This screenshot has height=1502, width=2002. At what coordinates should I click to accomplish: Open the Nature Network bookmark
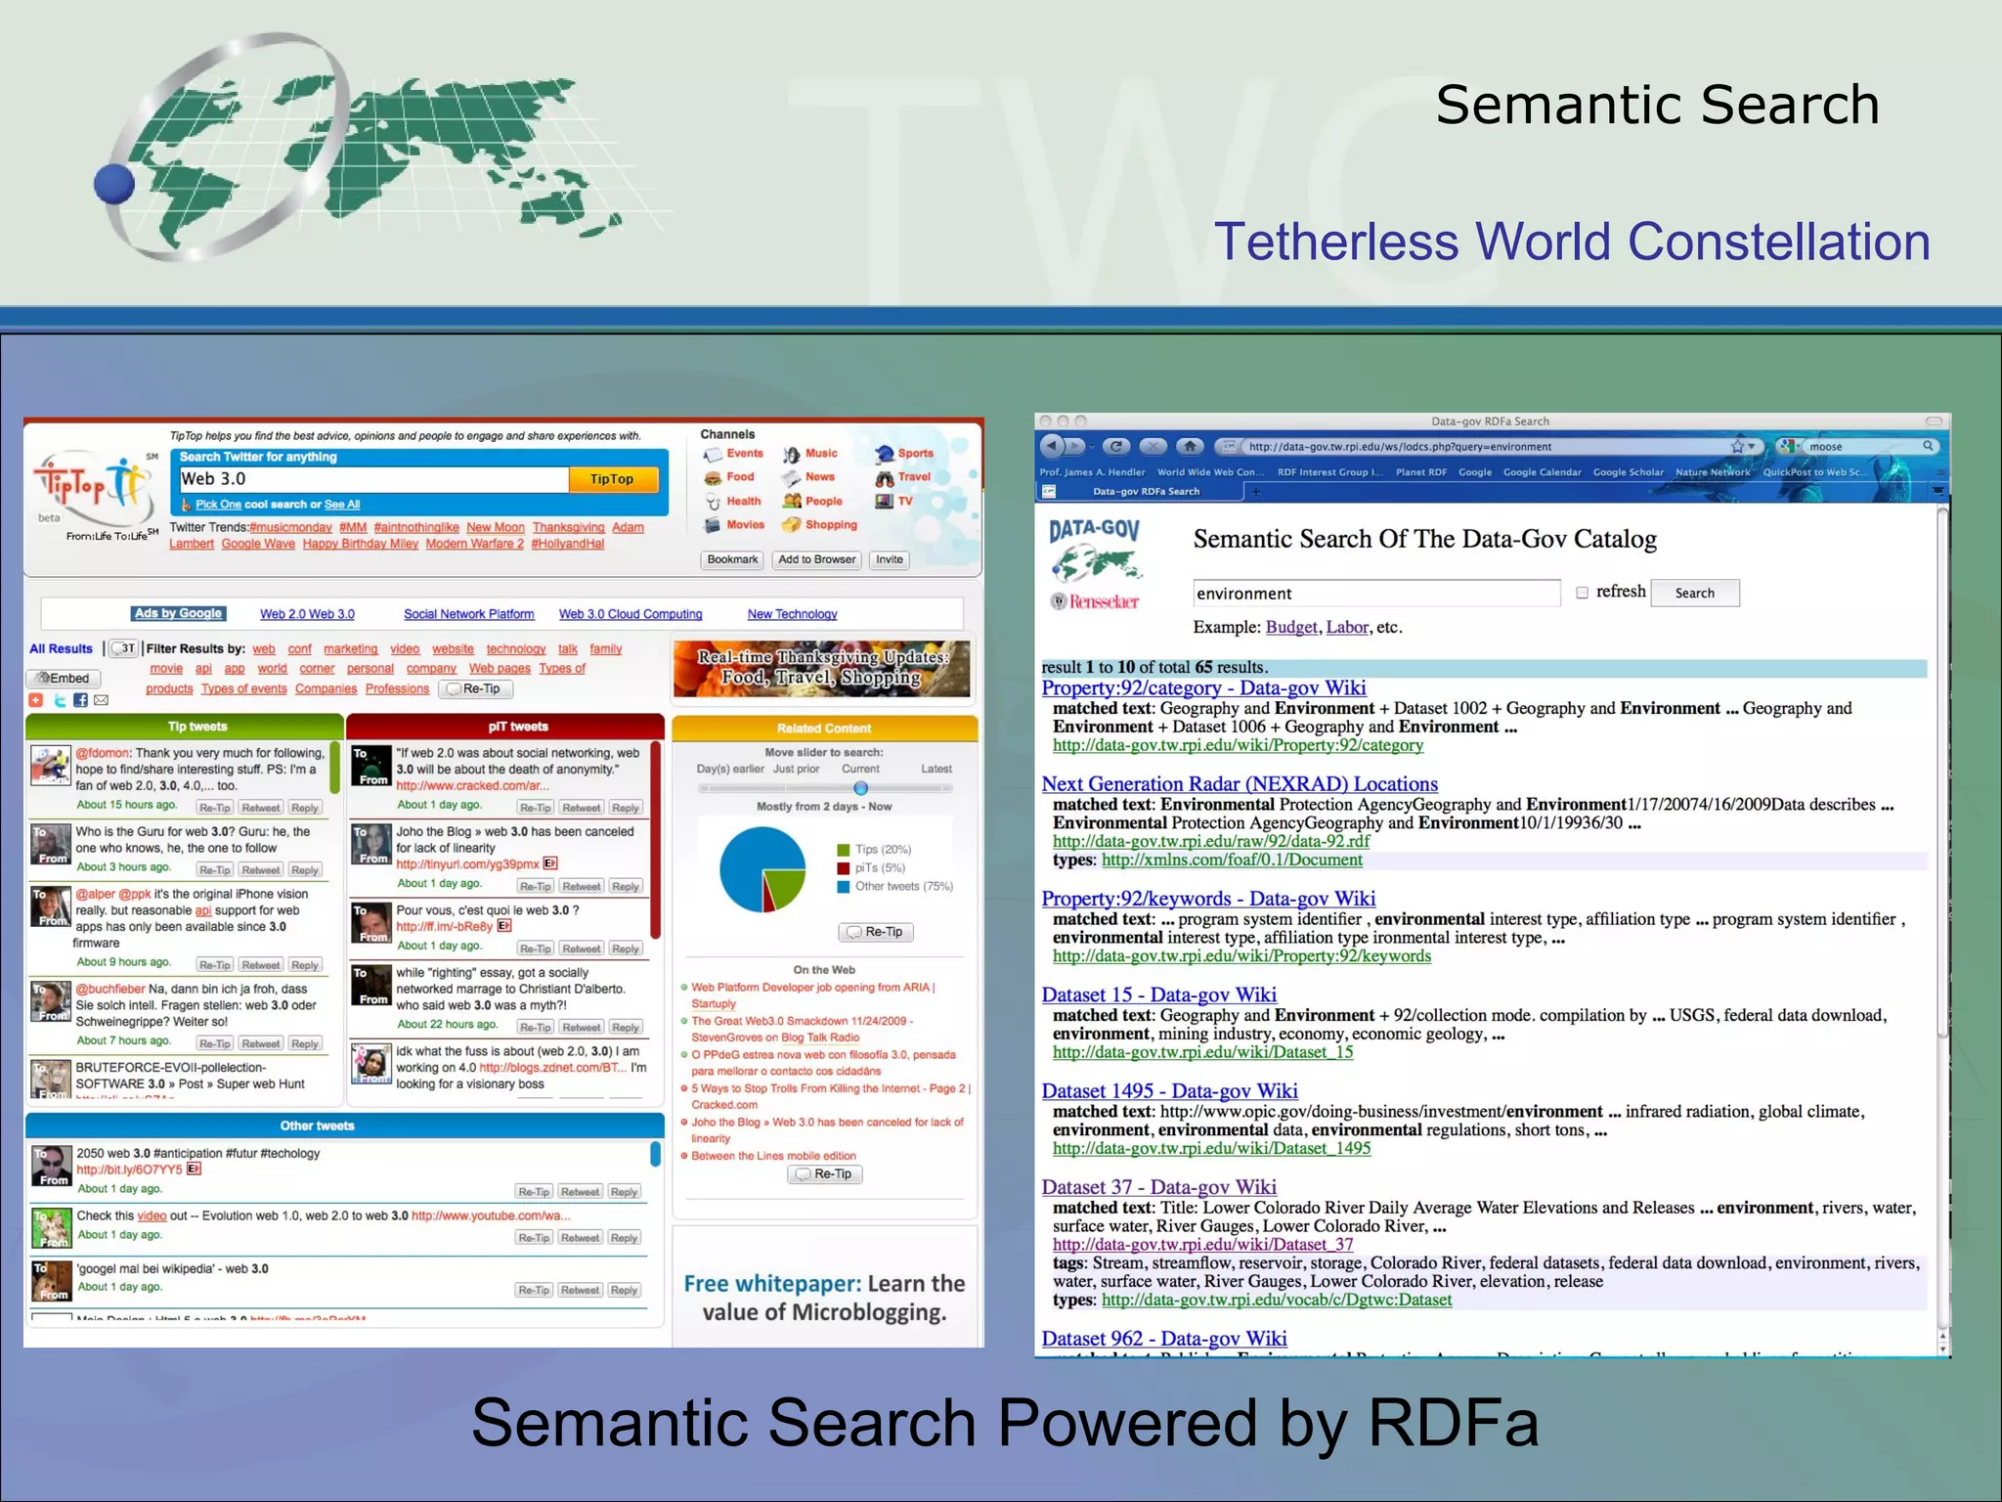(x=1713, y=472)
